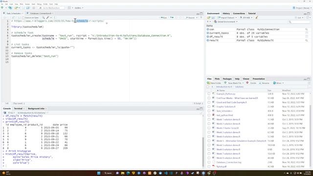
Task: Switch to the Plots tab
Action: tap(217, 79)
